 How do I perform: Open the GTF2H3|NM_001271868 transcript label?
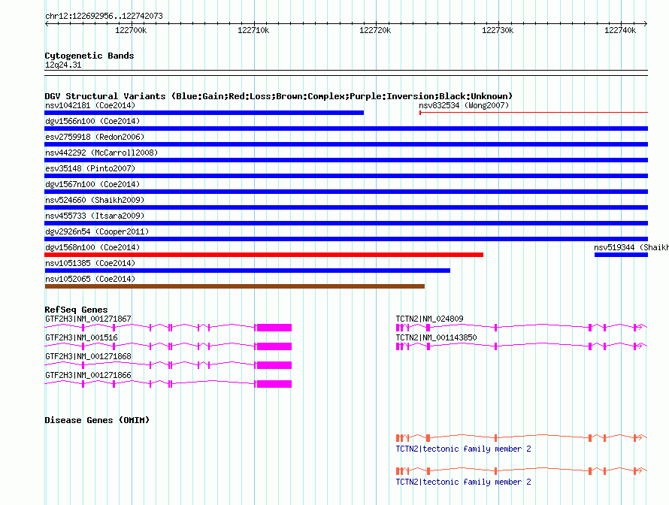(x=88, y=356)
